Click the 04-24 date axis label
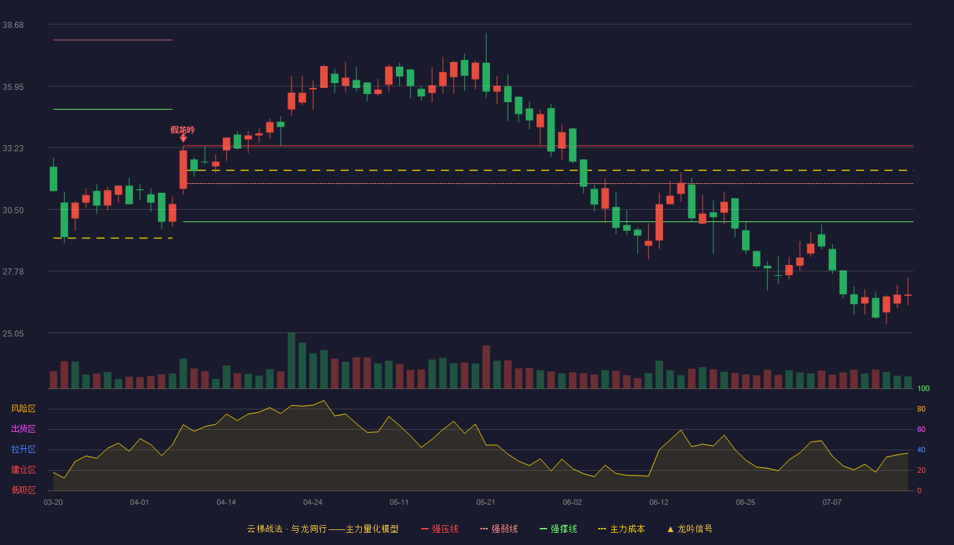 tap(313, 502)
